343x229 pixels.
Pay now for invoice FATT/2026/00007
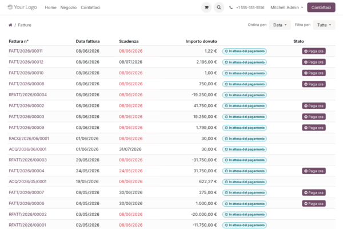[314, 192]
